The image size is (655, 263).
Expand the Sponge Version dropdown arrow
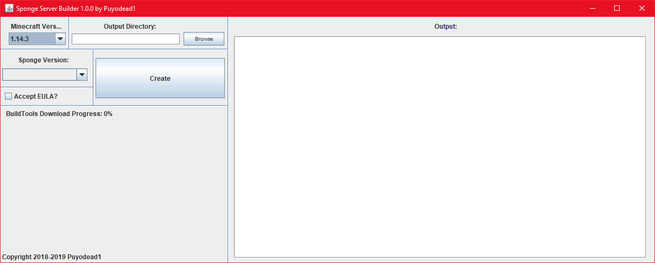click(x=82, y=75)
